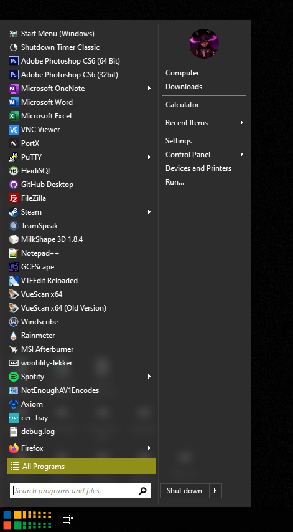Click the TeamSpeak icon
This screenshot has height=532, width=293.
coord(14,226)
